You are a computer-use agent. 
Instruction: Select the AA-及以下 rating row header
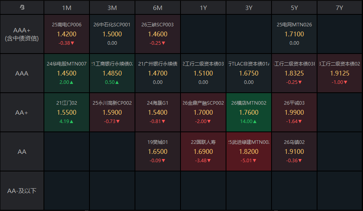coord(22,191)
